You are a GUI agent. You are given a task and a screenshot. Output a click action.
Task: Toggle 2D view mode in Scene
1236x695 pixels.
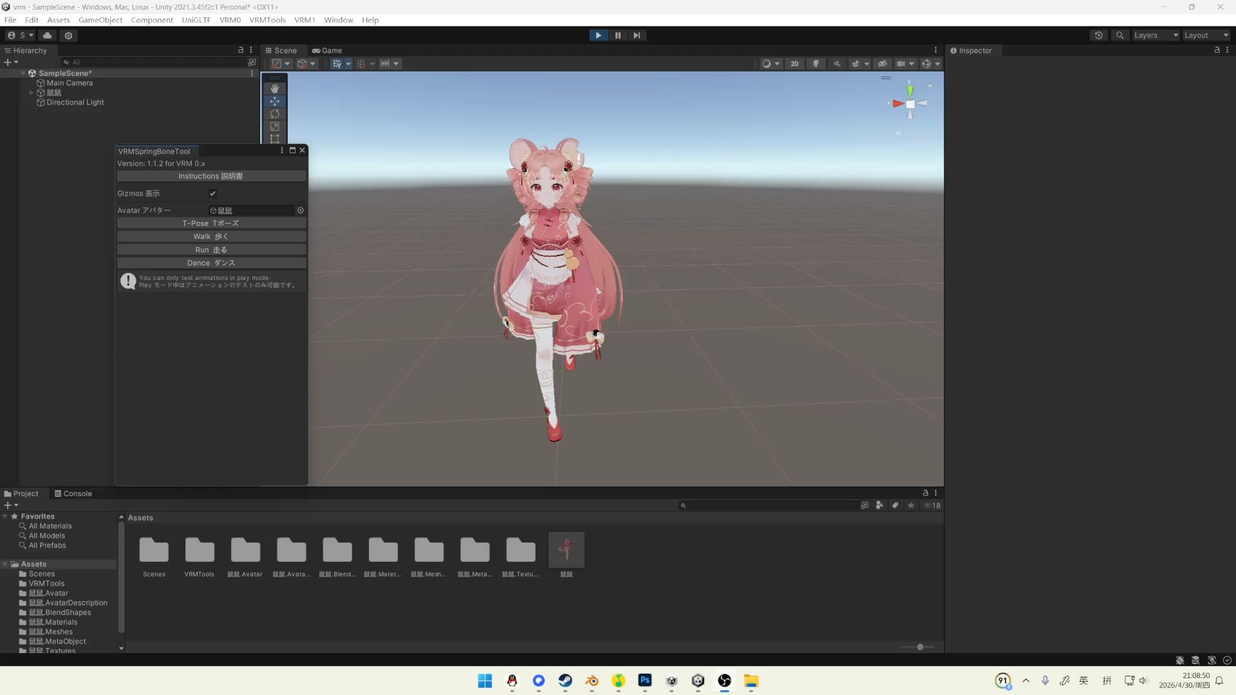click(x=794, y=64)
